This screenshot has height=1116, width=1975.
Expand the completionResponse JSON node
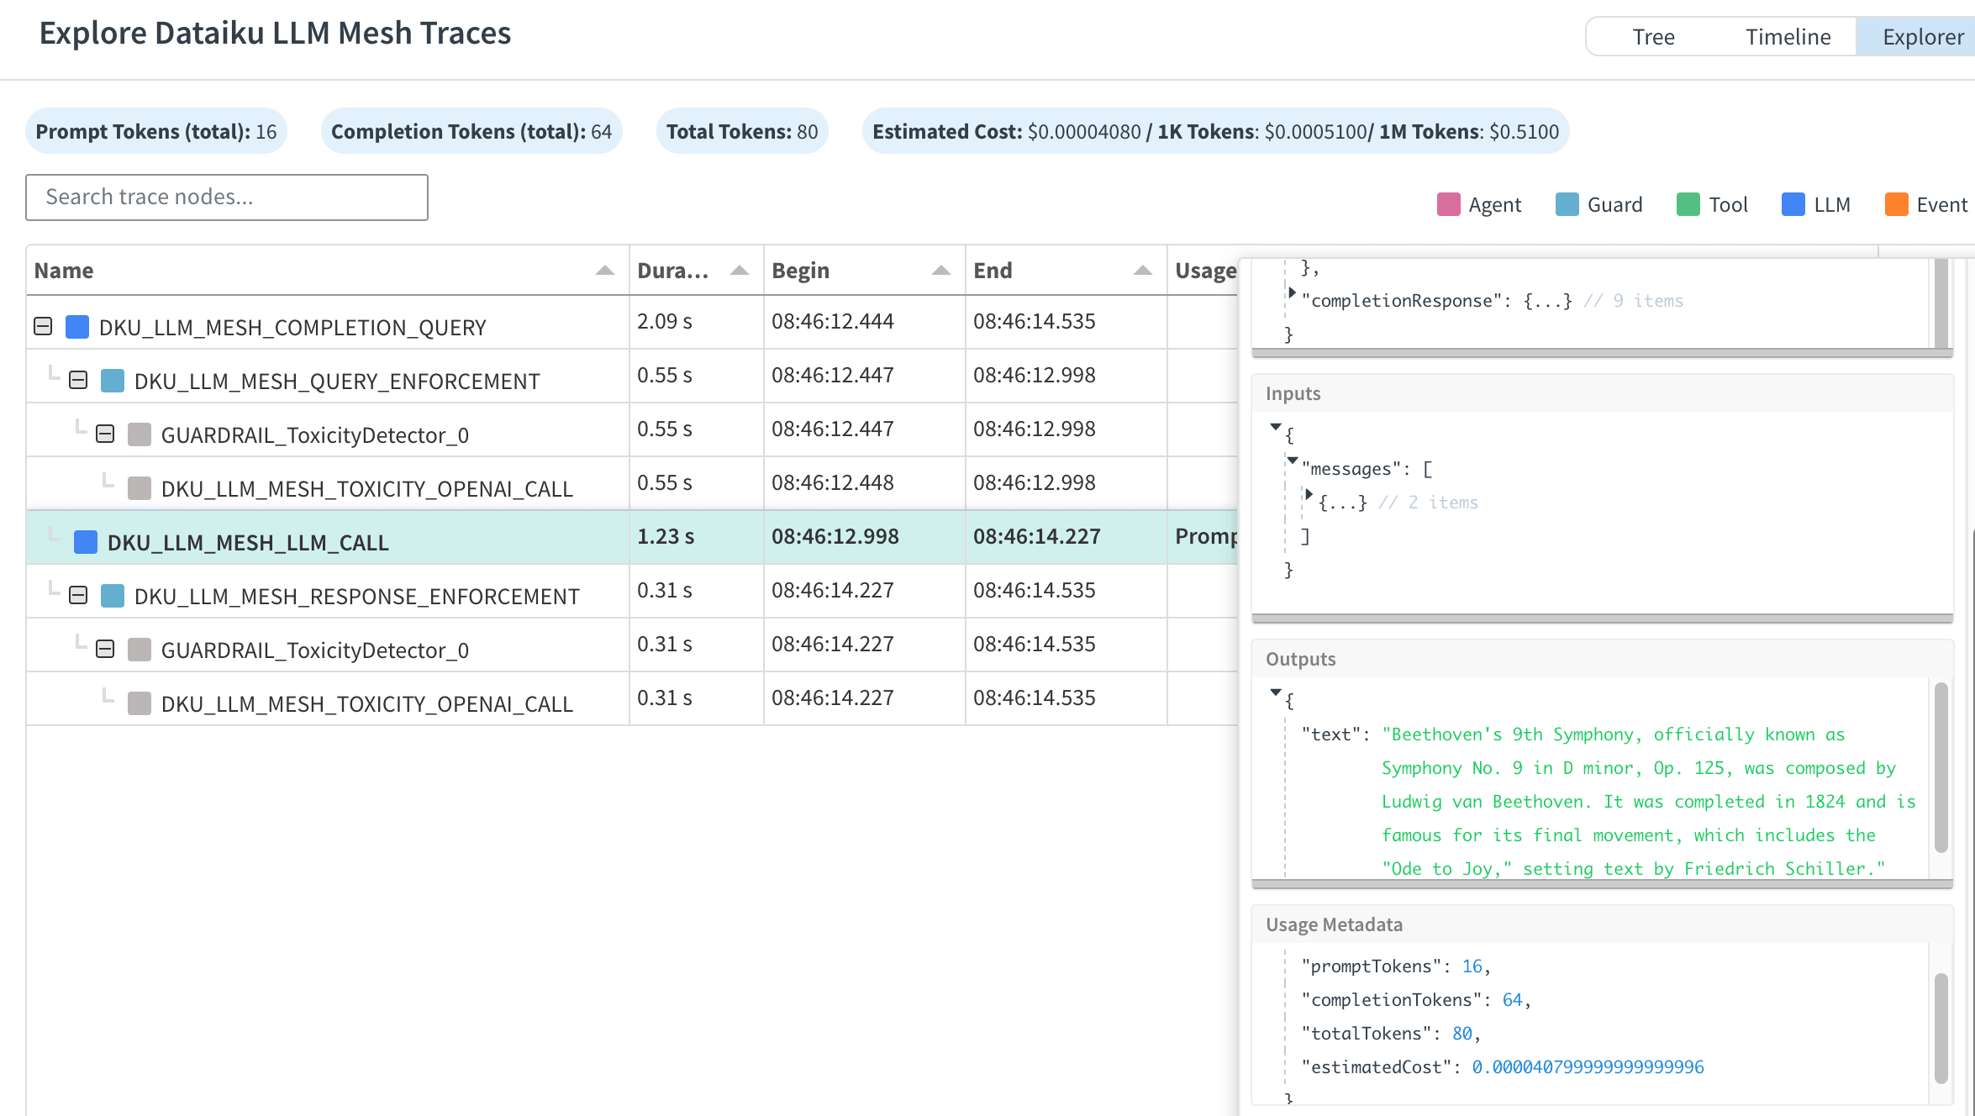(x=1293, y=292)
